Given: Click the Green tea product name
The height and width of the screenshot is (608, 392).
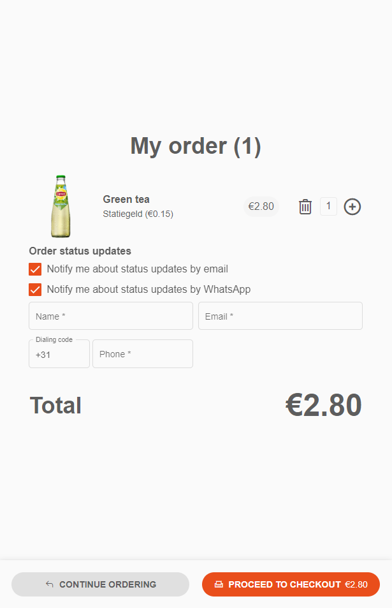Looking at the screenshot, I should click(126, 199).
